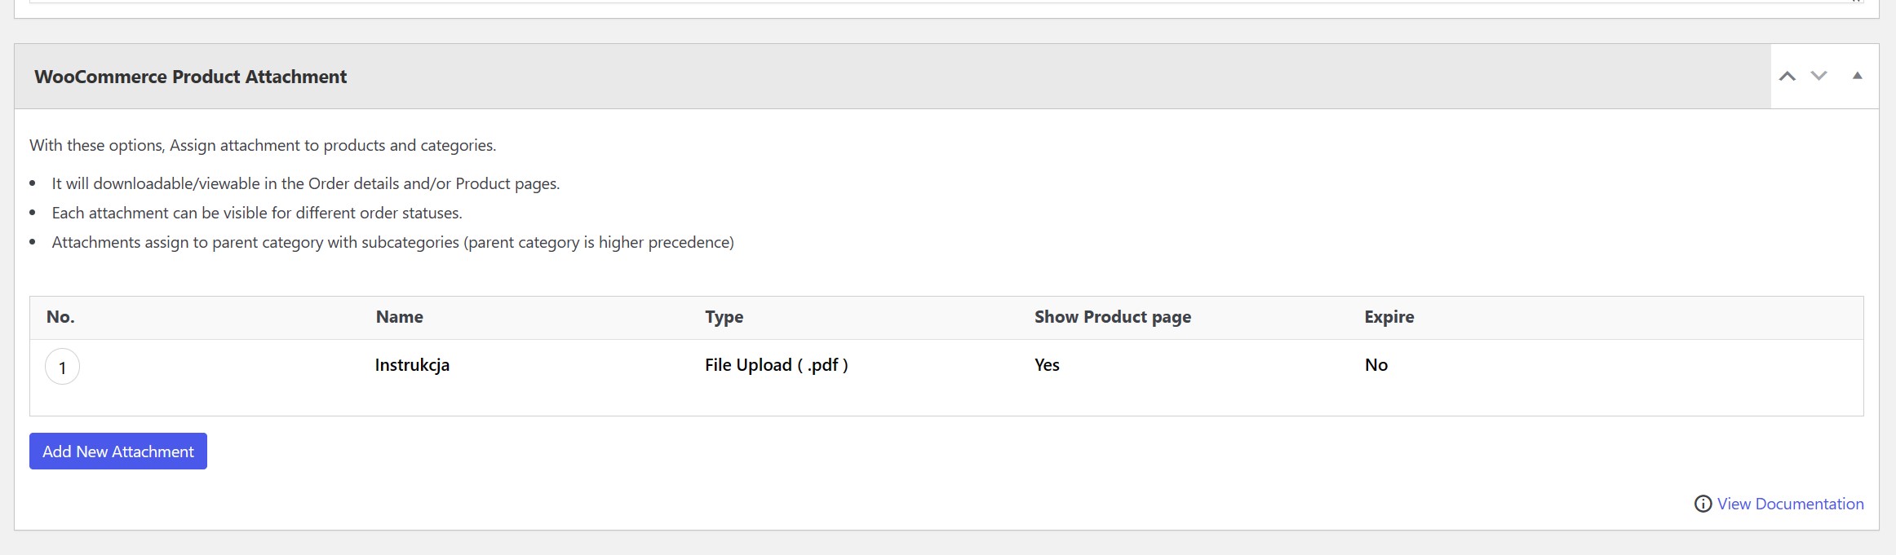This screenshot has width=1896, height=555.
Task: Click the info icon beside View Documentation
Action: (x=1703, y=504)
